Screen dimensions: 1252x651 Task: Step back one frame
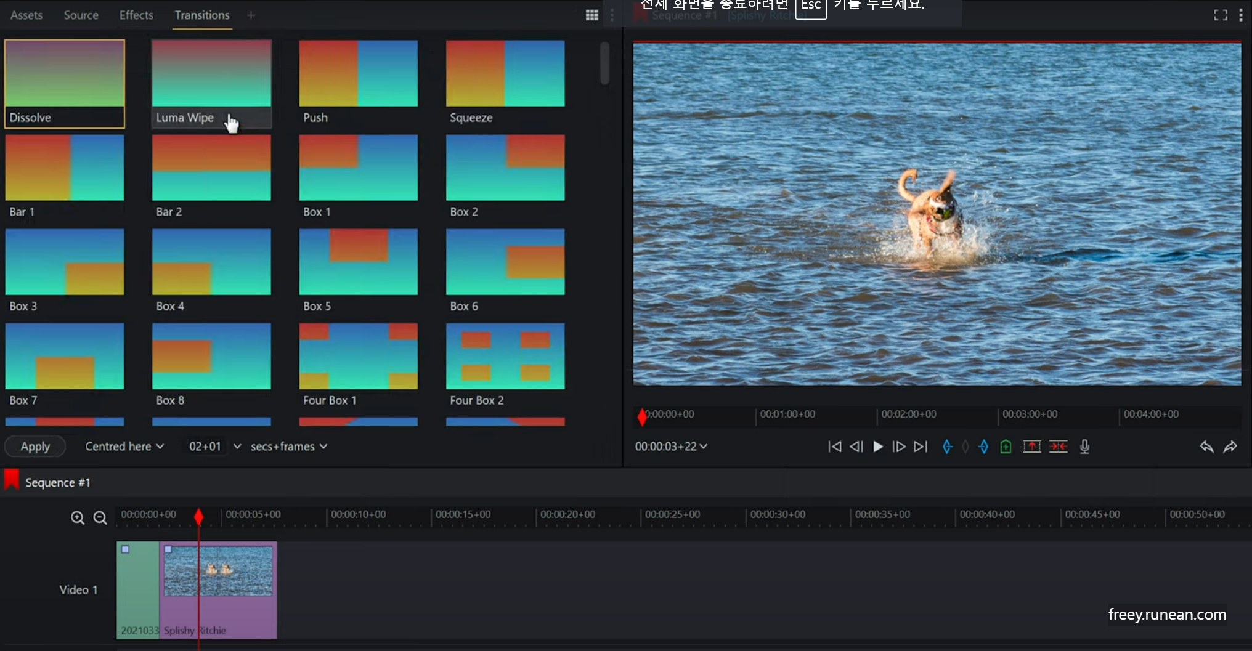click(x=856, y=447)
